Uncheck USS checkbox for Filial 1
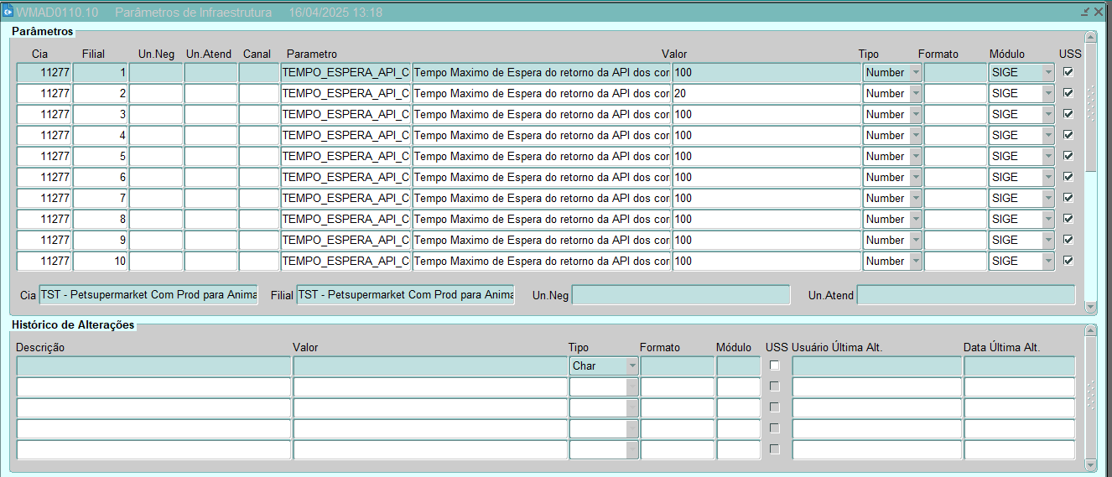 (x=1068, y=72)
